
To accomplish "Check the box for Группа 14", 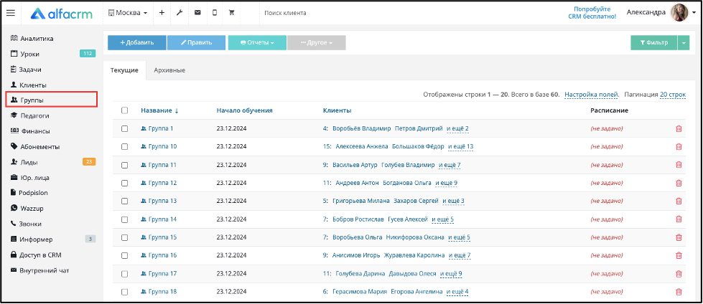I will click(125, 219).
